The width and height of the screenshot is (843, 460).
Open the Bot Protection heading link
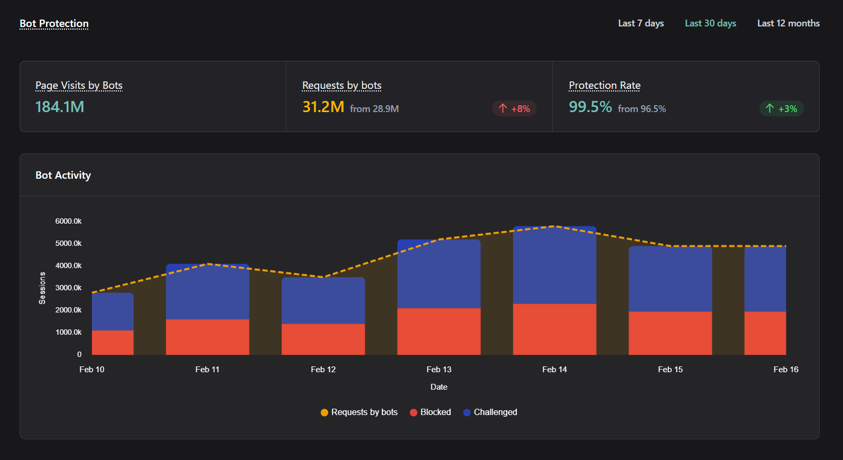point(54,24)
